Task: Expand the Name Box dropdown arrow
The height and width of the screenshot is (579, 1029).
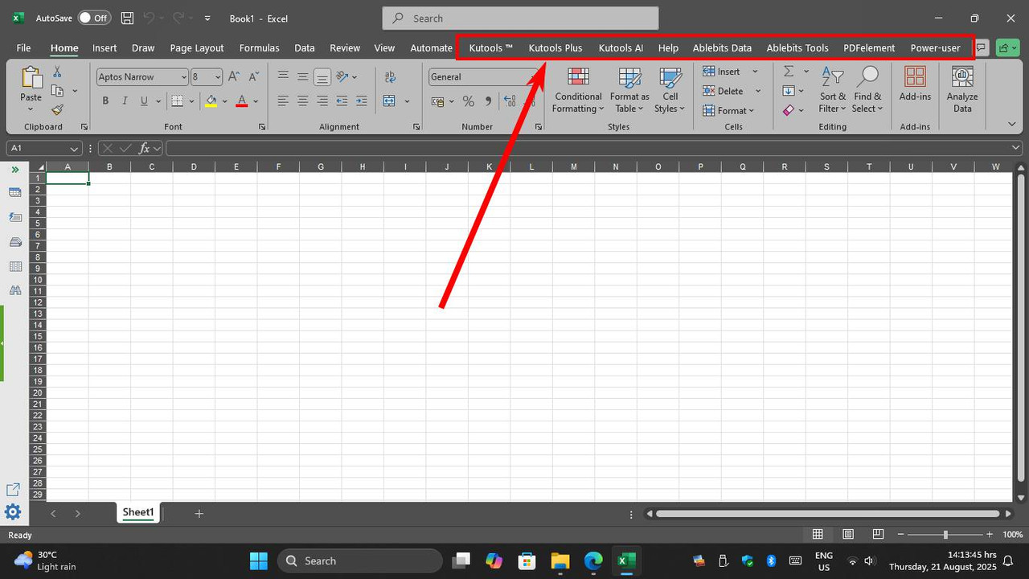Action: 75,149
